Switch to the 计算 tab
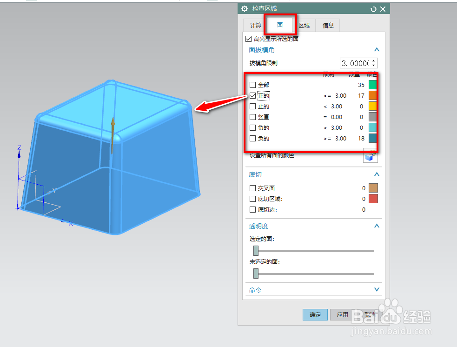 click(256, 26)
